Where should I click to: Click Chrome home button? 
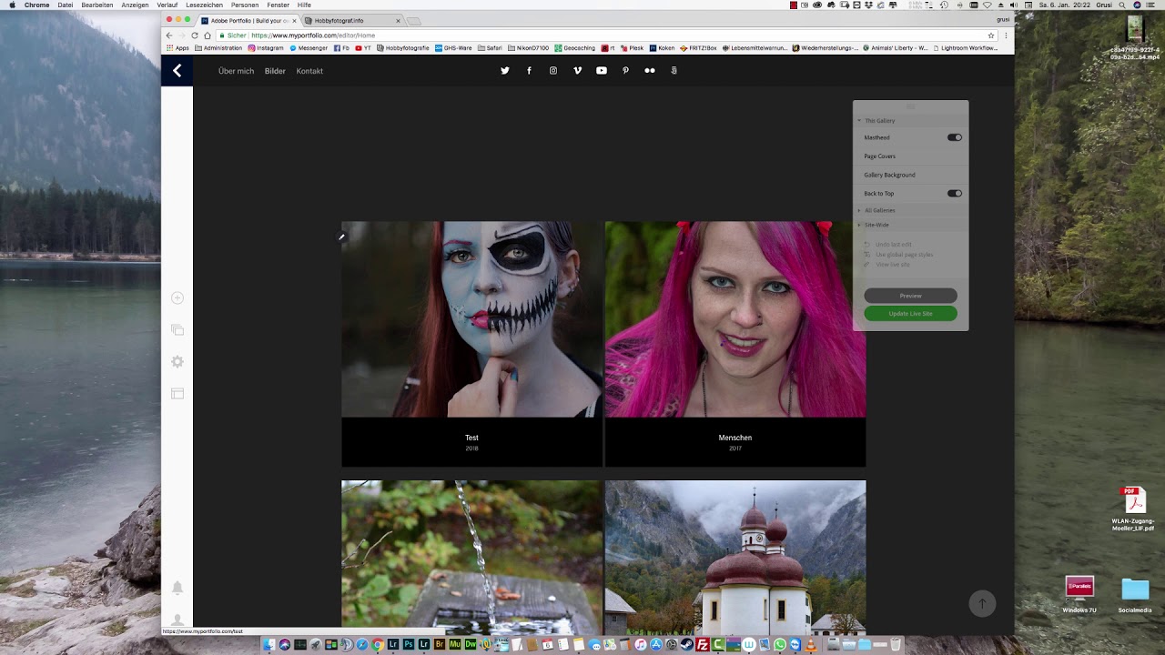(x=208, y=35)
